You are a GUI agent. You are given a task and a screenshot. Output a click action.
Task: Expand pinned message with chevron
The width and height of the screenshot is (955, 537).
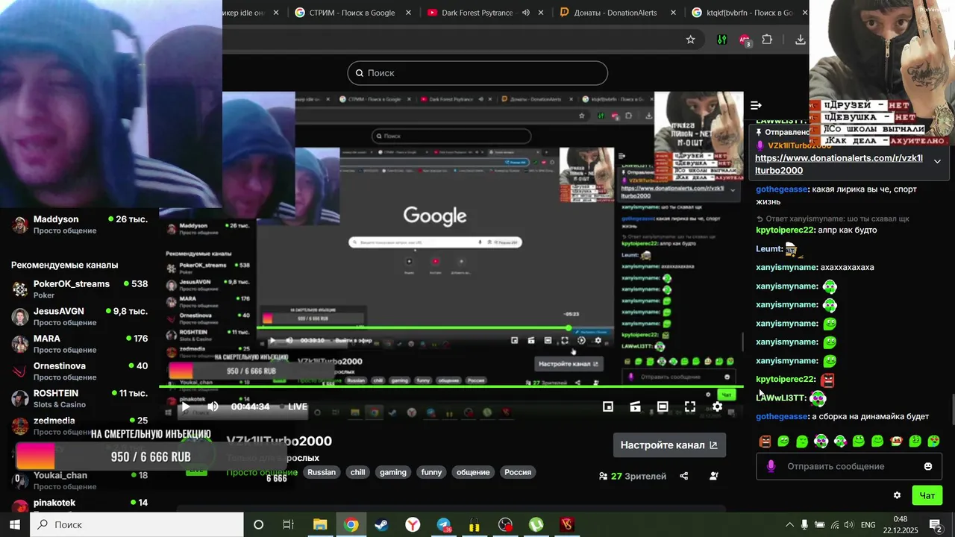(x=938, y=161)
